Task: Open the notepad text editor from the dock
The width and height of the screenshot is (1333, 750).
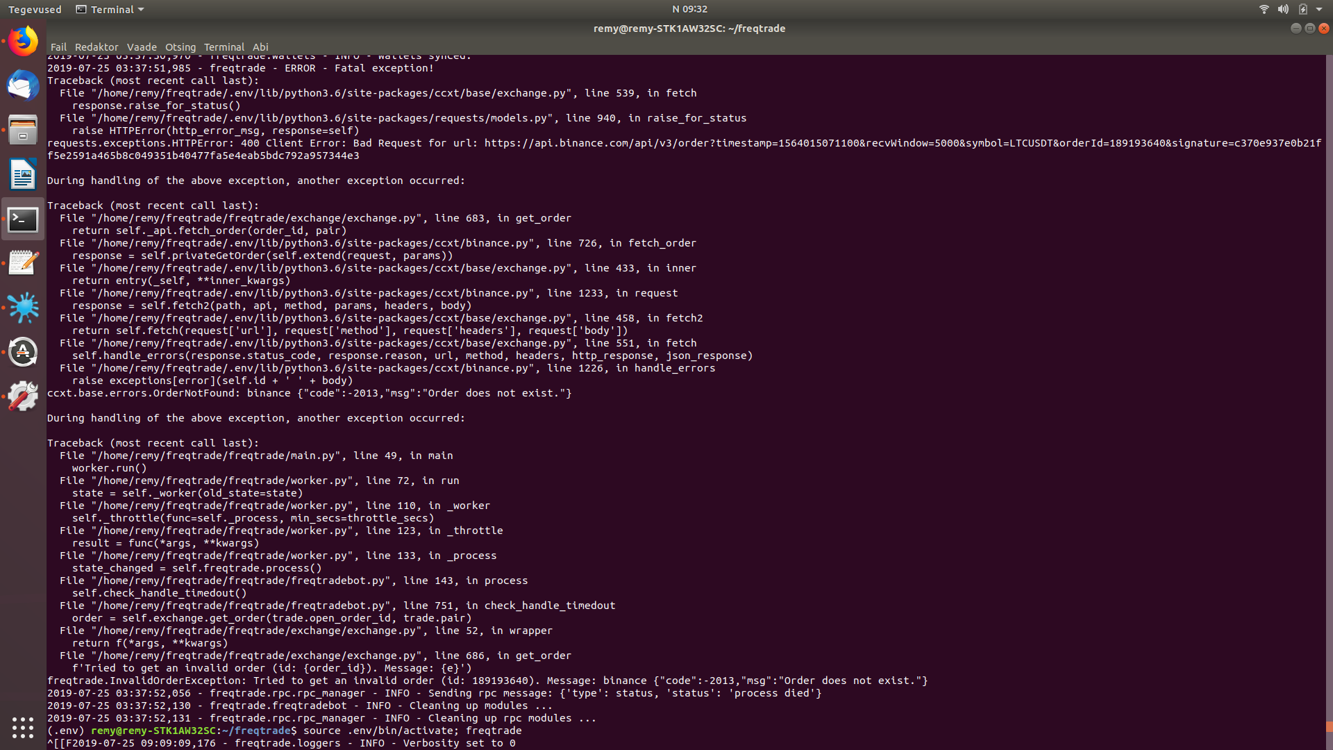Action: pyautogui.click(x=23, y=262)
